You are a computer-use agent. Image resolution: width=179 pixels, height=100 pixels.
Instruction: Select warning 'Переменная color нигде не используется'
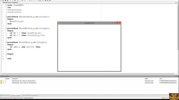click(24, 83)
